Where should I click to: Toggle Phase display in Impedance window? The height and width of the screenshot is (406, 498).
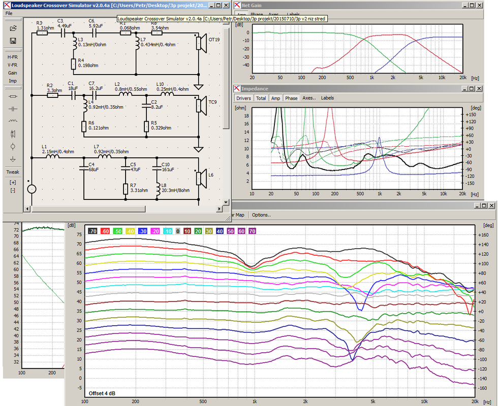click(x=291, y=98)
